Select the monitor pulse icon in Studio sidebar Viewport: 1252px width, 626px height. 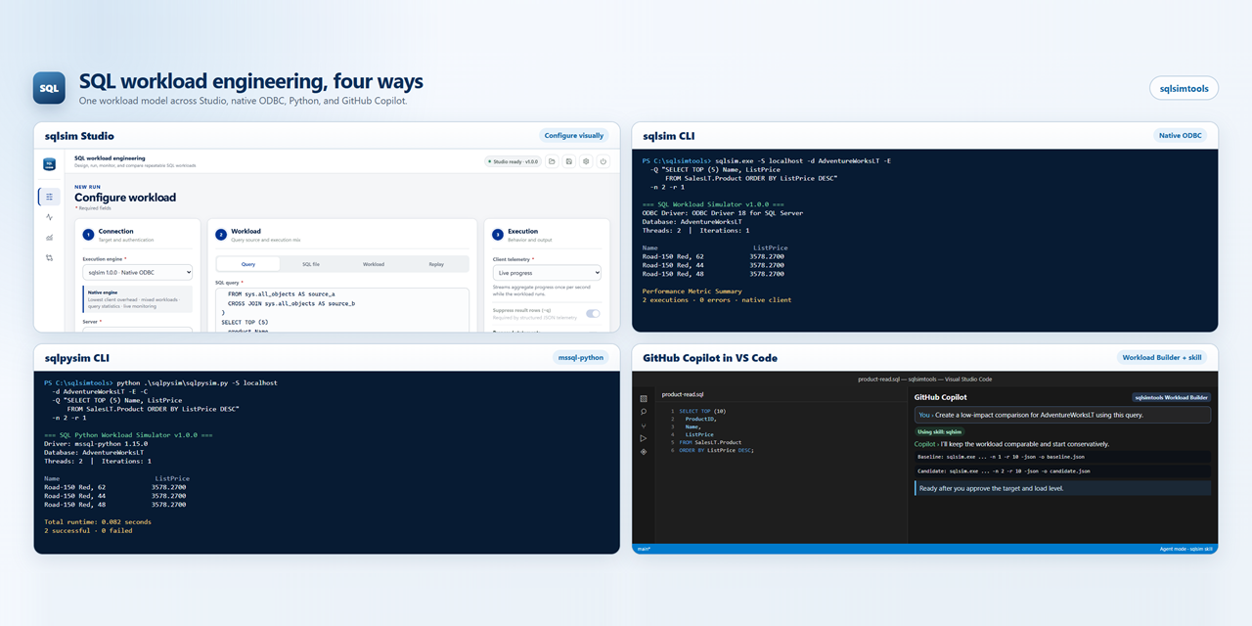49,217
